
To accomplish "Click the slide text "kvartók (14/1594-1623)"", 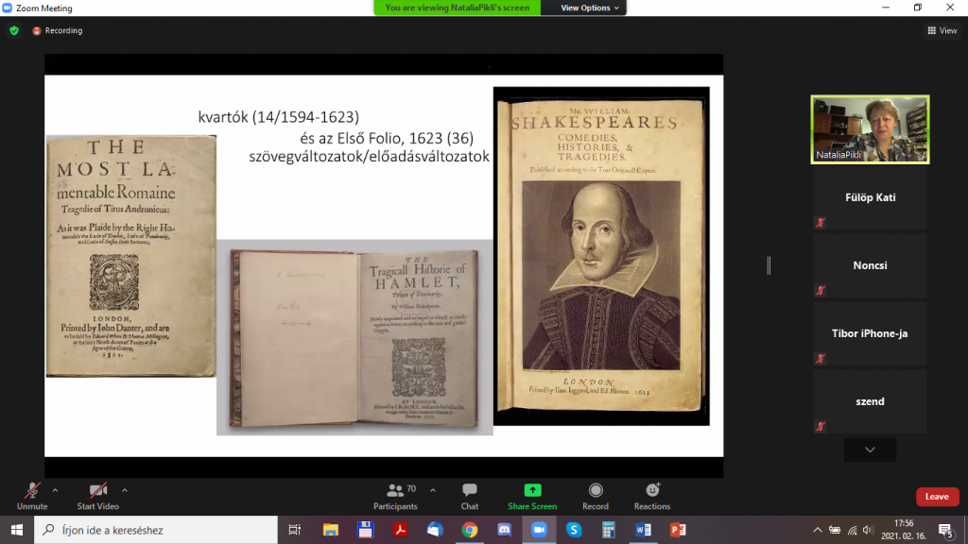I will click(279, 117).
